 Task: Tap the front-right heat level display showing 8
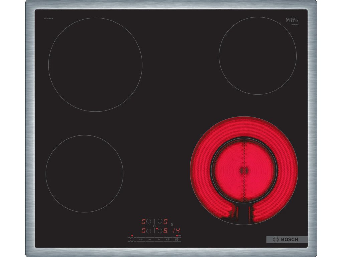tap(166, 231)
